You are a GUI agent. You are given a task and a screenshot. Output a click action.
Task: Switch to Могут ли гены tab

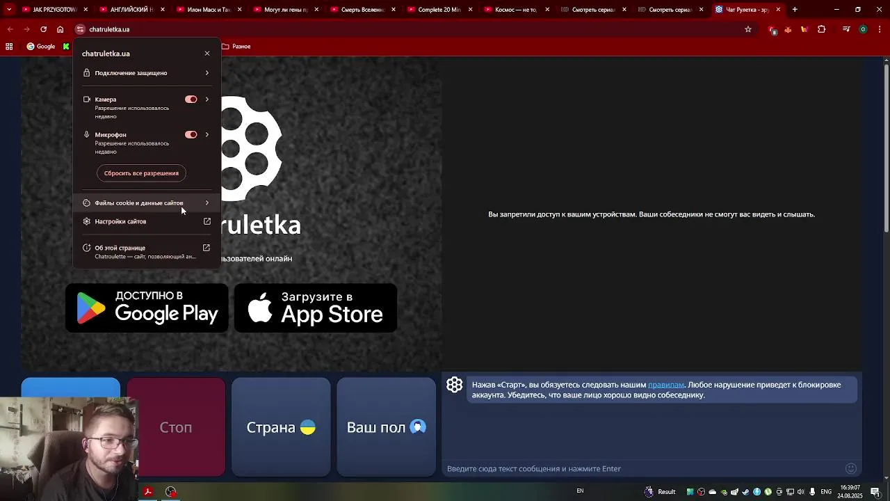[x=286, y=10]
